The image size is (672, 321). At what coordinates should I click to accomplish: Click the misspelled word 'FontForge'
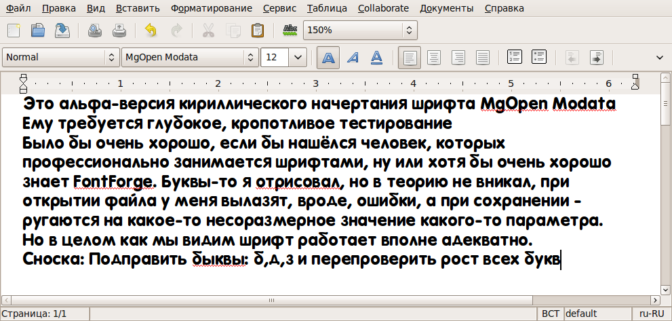tap(113, 183)
